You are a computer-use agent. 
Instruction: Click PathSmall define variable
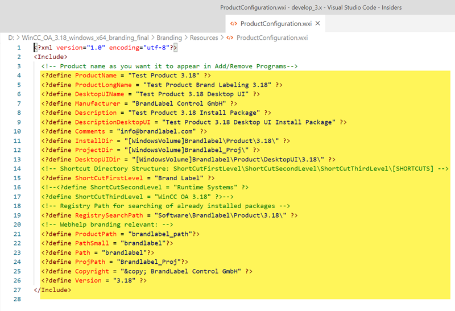point(92,243)
